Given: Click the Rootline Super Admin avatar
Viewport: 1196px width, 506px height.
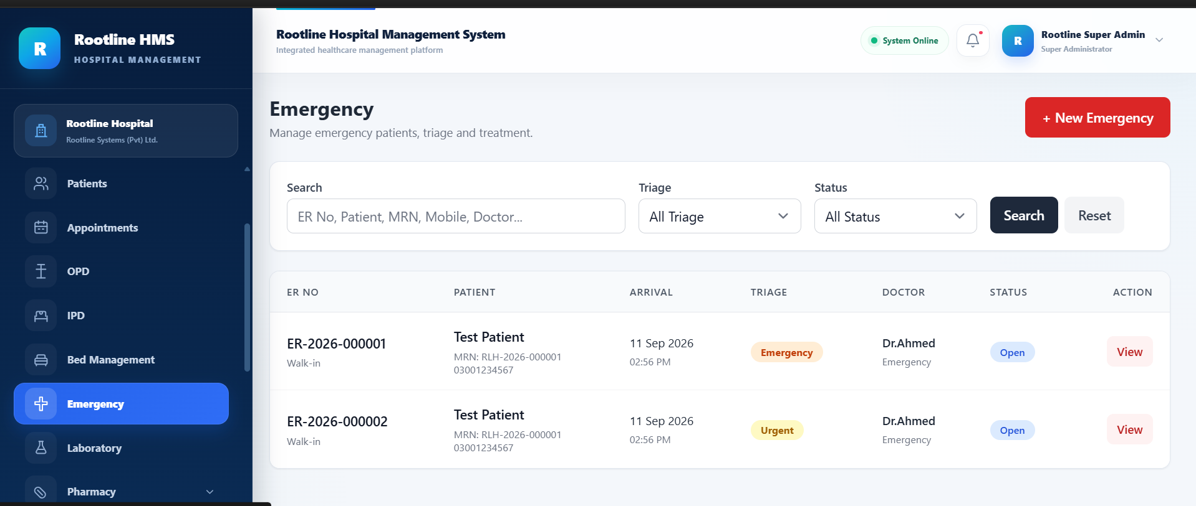Looking at the screenshot, I should (x=1018, y=40).
